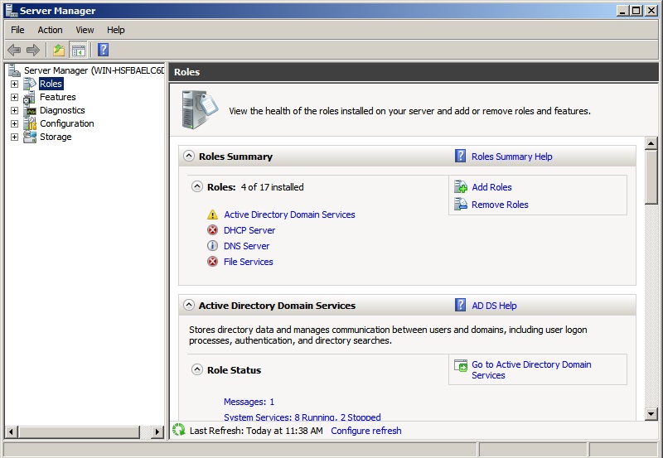Open the blue Help toolbar icon
The height and width of the screenshot is (458, 663).
click(103, 50)
